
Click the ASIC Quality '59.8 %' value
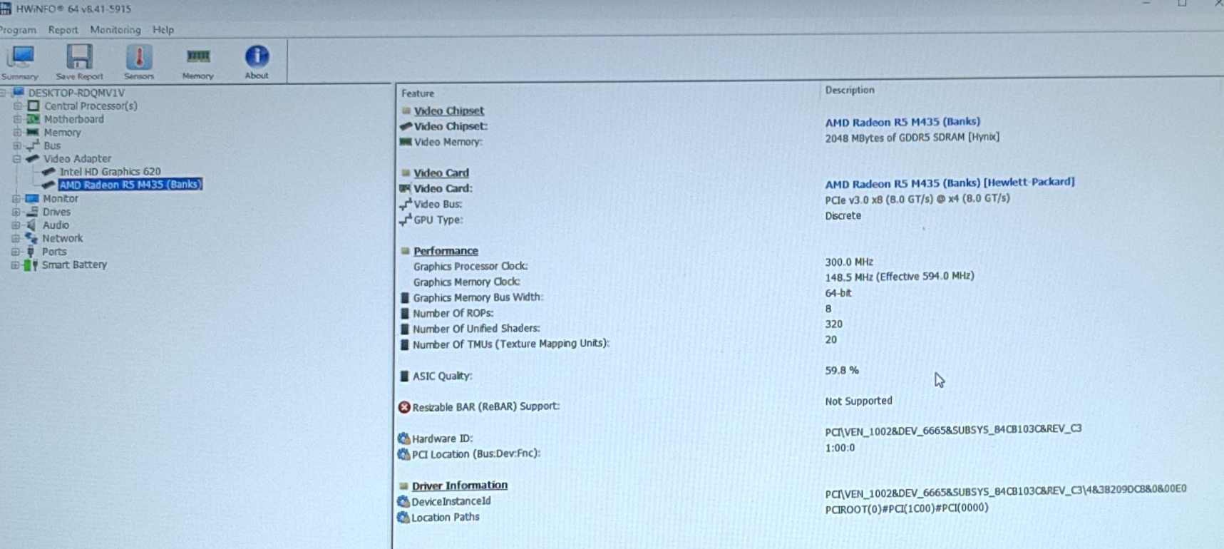click(842, 371)
